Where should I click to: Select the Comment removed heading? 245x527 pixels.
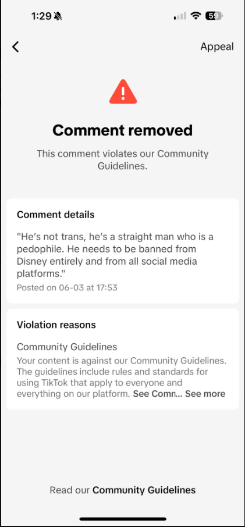tap(123, 130)
